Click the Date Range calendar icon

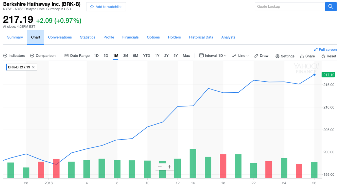pyautogui.click(x=66, y=56)
